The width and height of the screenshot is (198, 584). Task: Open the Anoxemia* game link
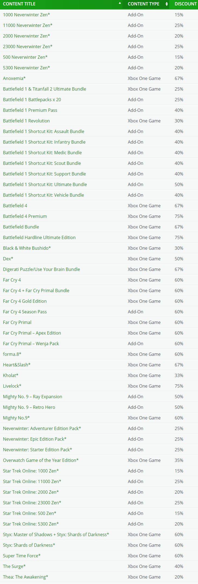pyautogui.click(x=14, y=78)
